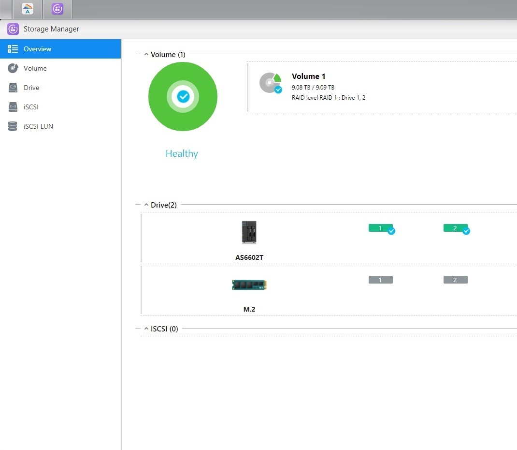Switch to the Storage Manager taskbar tab

[x=57, y=9]
